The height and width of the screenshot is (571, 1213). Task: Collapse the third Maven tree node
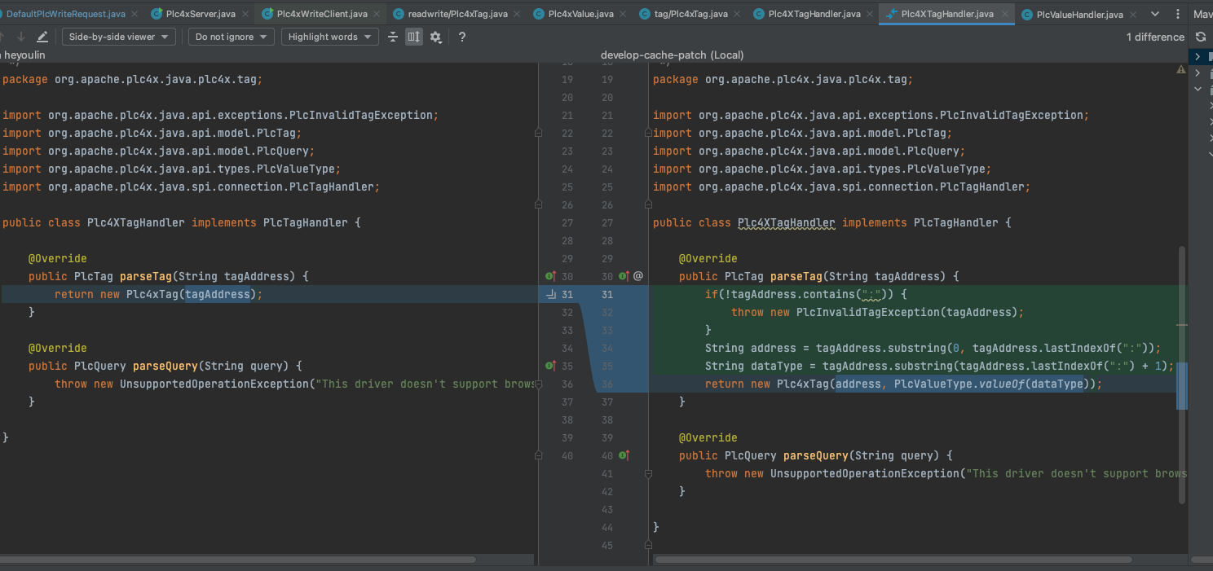[1198, 90]
